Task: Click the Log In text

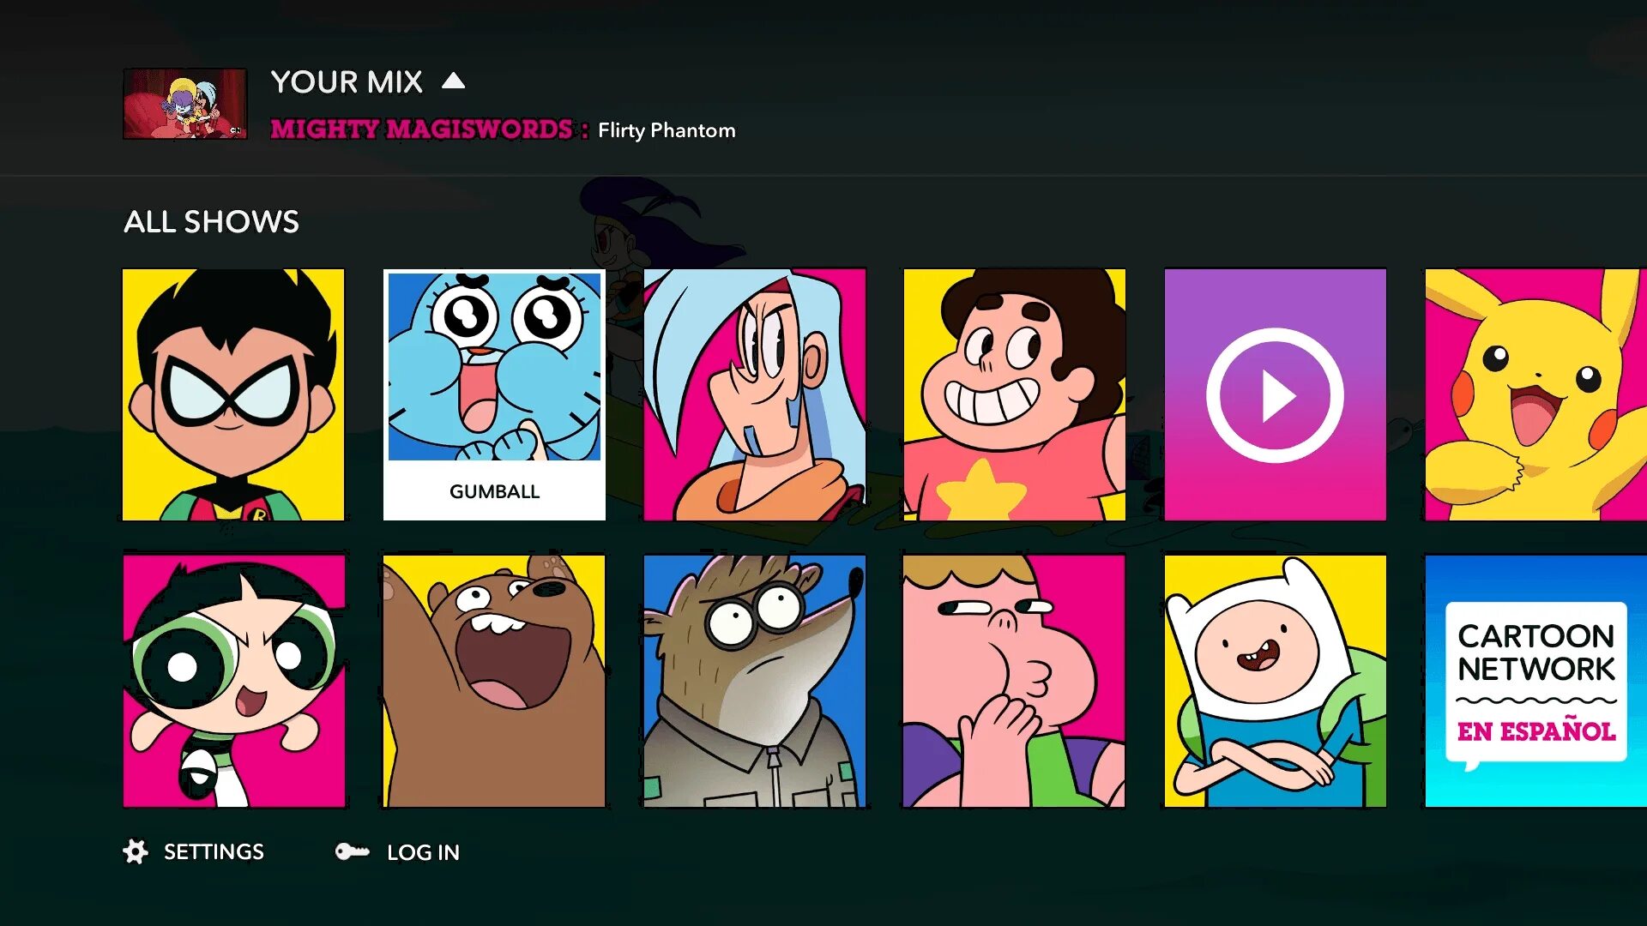Action: [423, 852]
